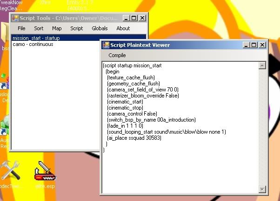Image resolution: width=280 pixels, height=201 pixels.
Task: Open the hammer and wrench CodecTweak desktop icon
Action: pos(10,175)
